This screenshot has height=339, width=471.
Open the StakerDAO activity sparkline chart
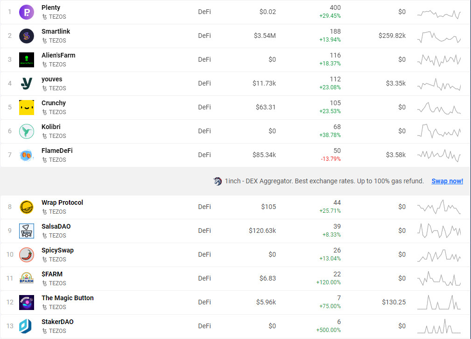click(x=439, y=326)
